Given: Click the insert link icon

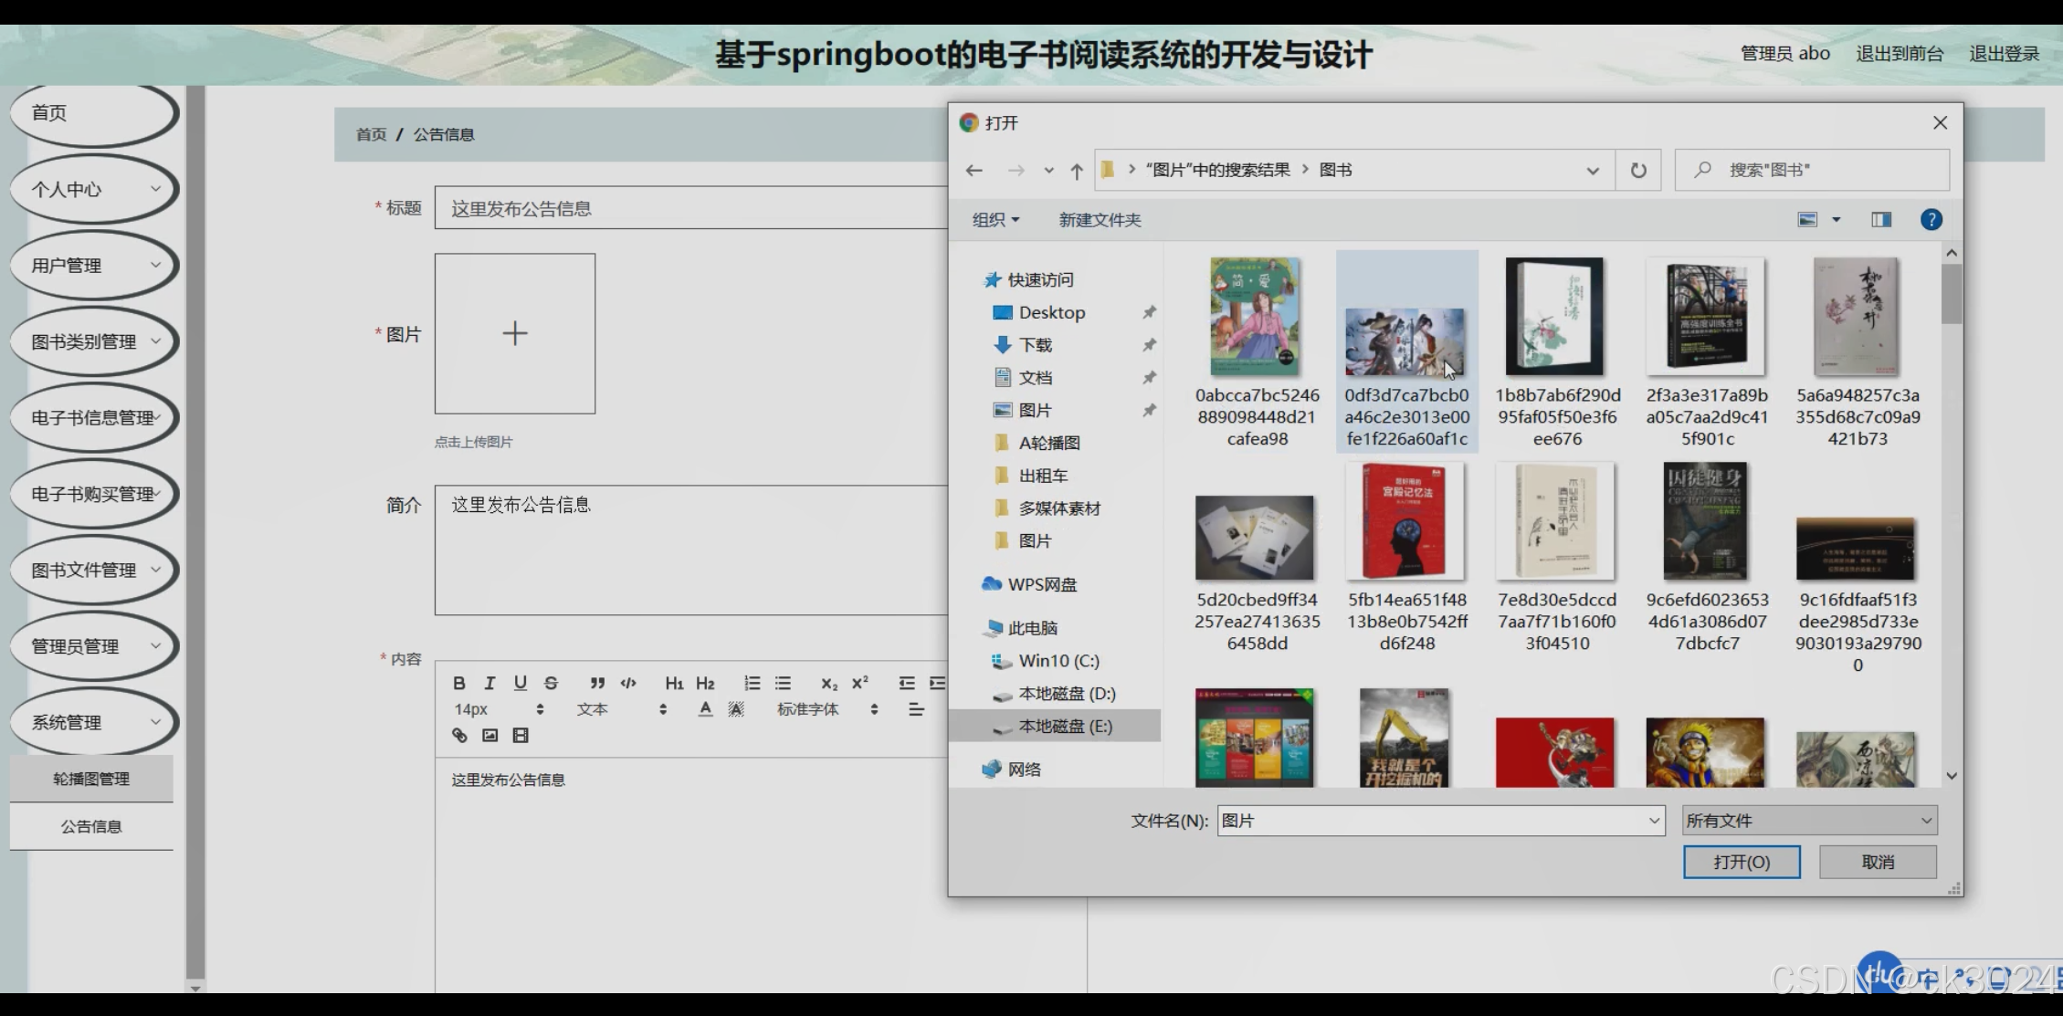Looking at the screenshot, I should point(459,735).
